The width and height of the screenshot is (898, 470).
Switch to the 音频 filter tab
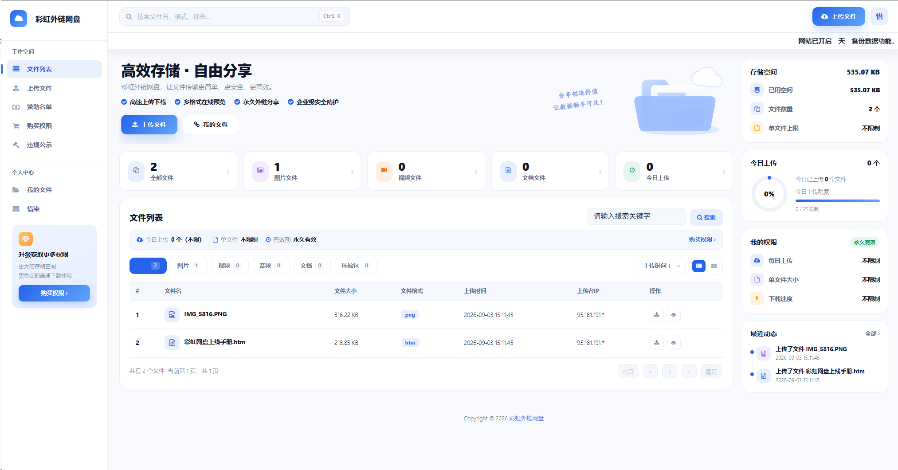point(271,266)
